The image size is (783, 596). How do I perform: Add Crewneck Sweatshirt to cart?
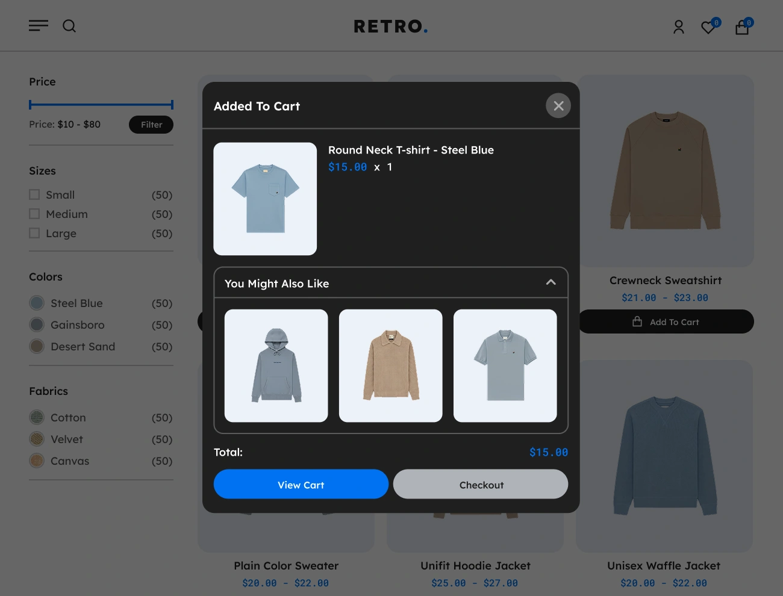pos(666,321)
